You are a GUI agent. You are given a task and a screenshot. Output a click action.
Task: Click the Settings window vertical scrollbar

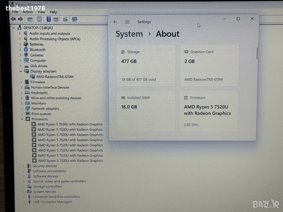click(x=257, y=53)
